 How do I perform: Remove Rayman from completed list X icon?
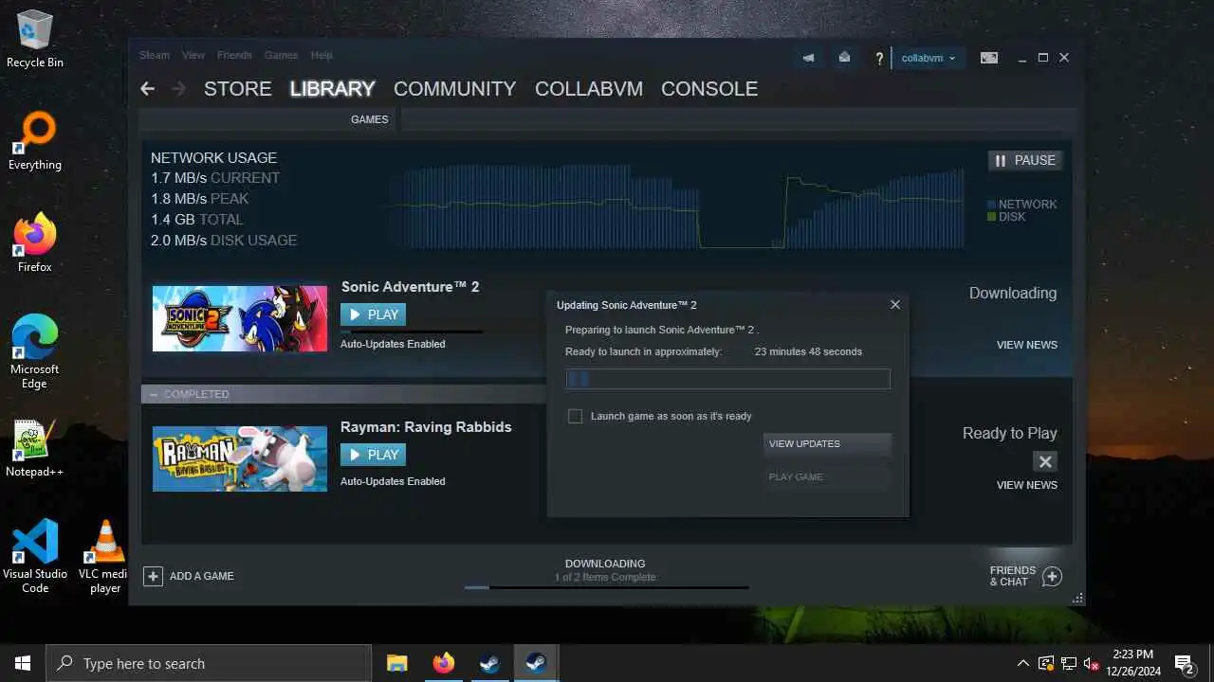coord(1044,461)
